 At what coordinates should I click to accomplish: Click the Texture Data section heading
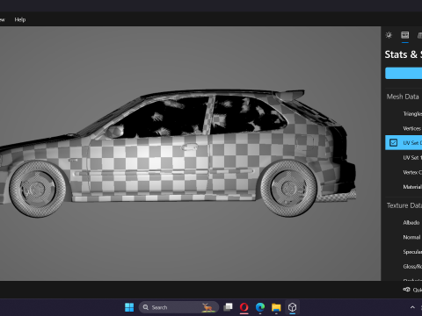(x=404, y=205)
